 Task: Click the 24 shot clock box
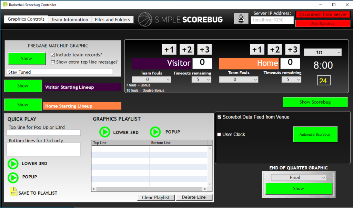tap(324, 81)
